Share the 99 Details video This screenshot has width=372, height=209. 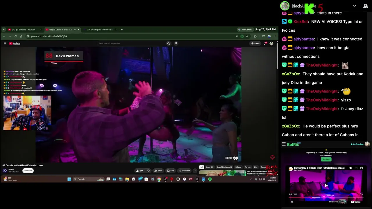coord(158,171)
